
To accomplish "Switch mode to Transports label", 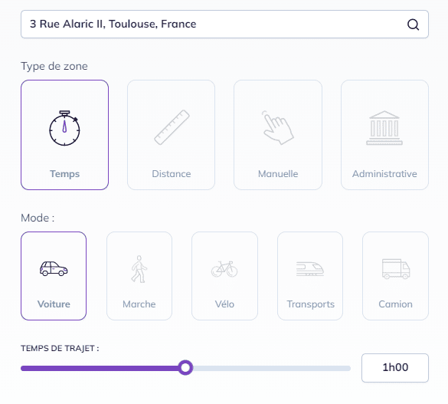I will [x=311, y=304].
